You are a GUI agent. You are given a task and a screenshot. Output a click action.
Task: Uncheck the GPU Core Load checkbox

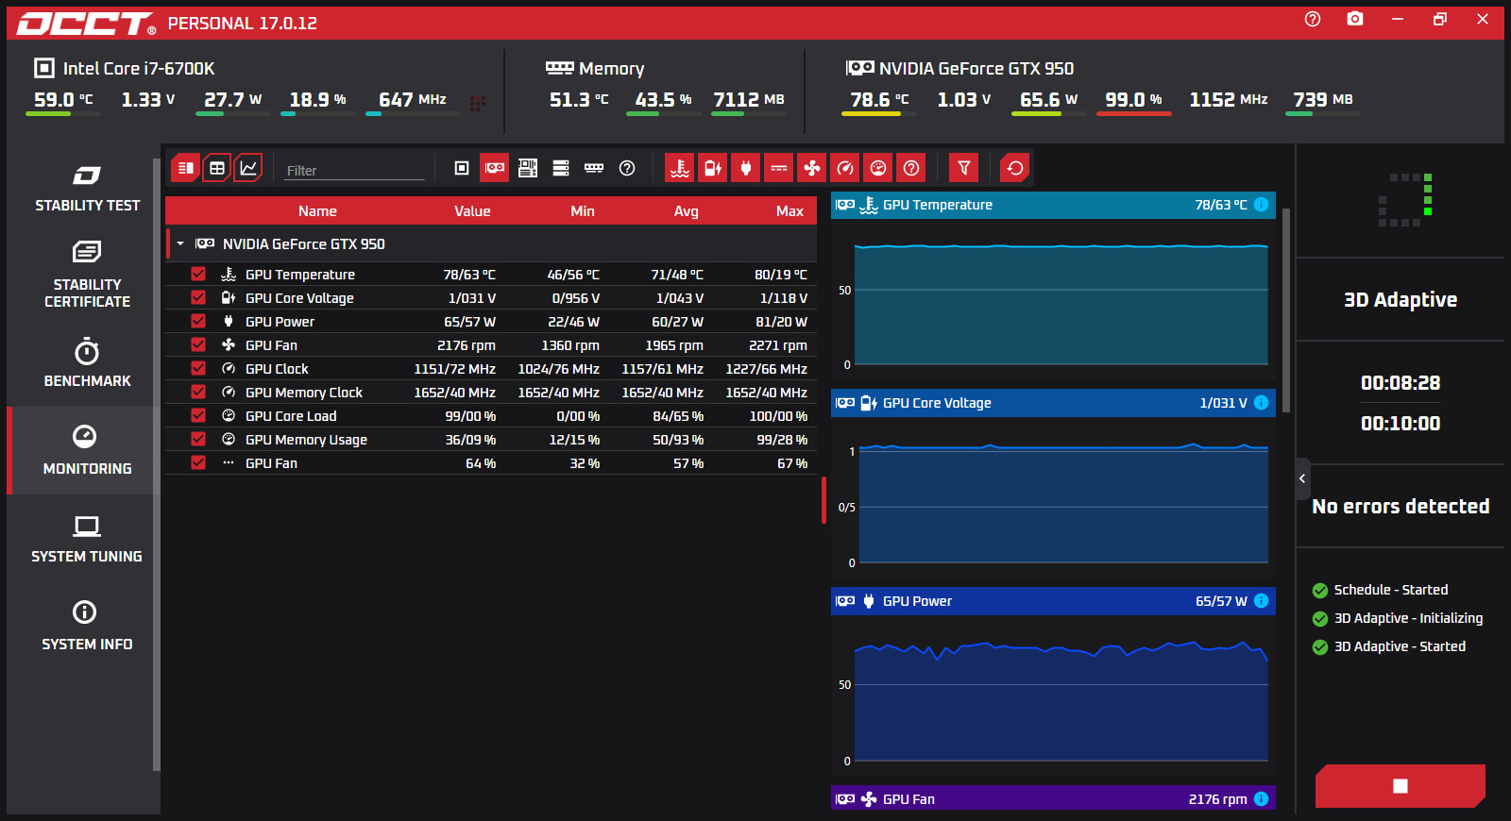(198, 415)
